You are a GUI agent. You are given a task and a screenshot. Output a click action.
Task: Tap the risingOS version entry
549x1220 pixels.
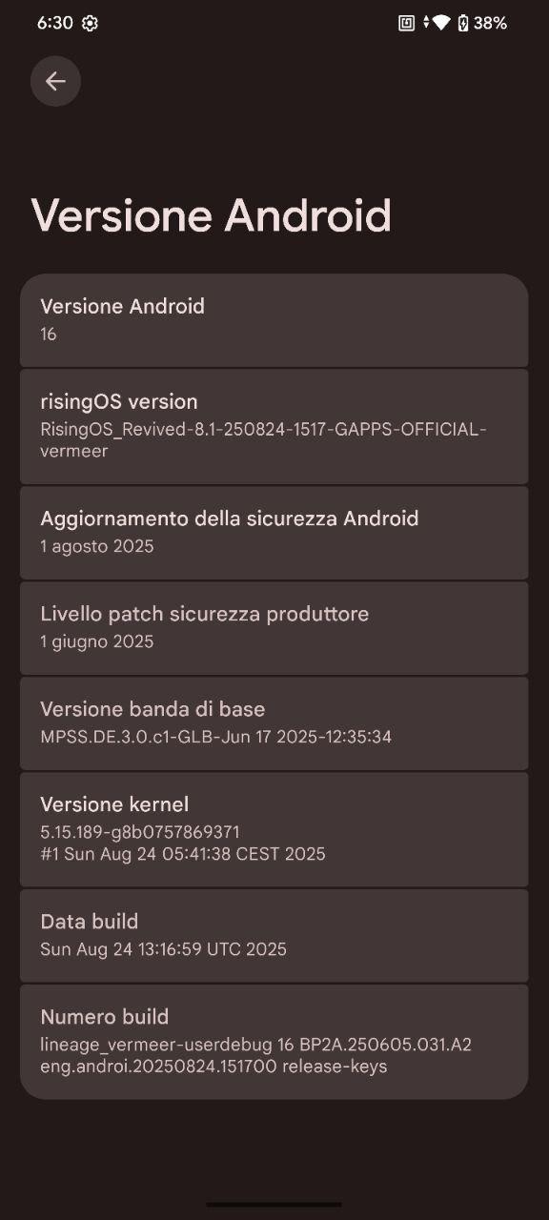274,426
